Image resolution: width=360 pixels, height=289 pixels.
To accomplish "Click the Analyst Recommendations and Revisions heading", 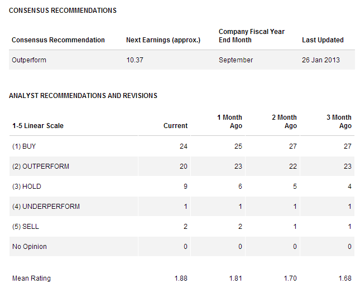I will [83, 95].
